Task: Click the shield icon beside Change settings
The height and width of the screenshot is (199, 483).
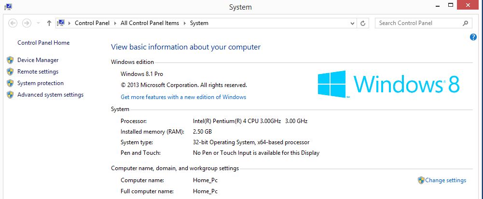Action: [421, 180]
